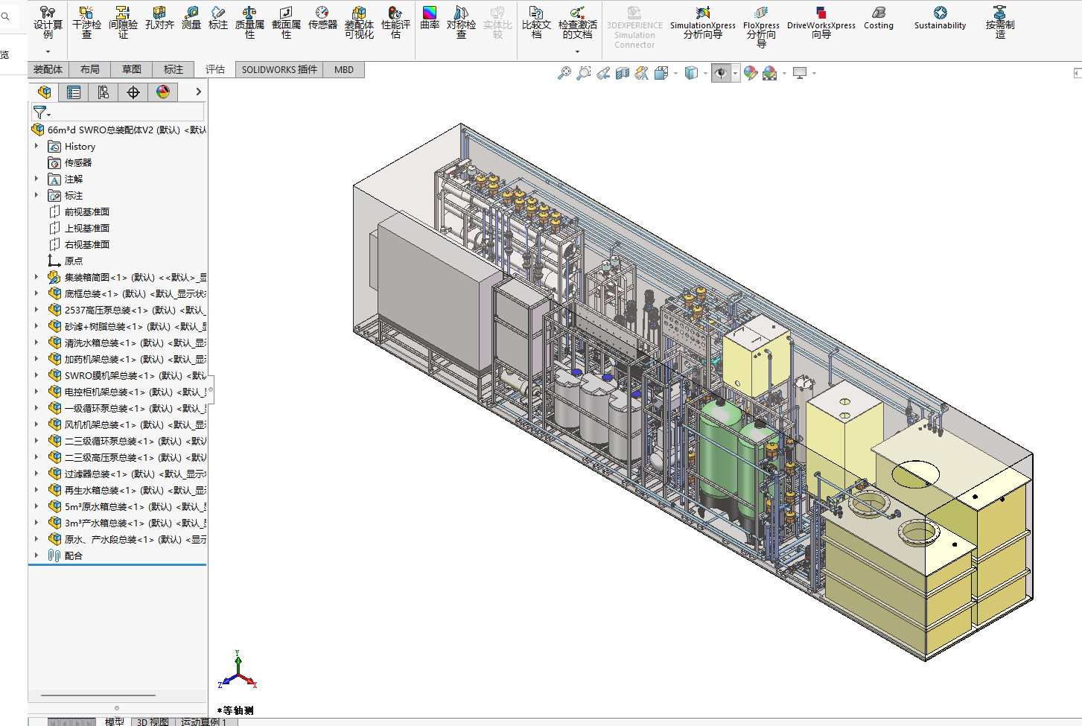1082x726 pixels.
Task: Click the filter funnel in the tree
Action: click(x=39, y=112)
